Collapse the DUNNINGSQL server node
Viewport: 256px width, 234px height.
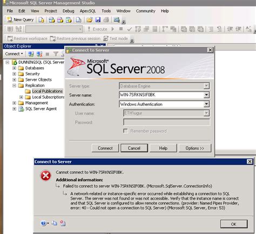coord(8,62)
